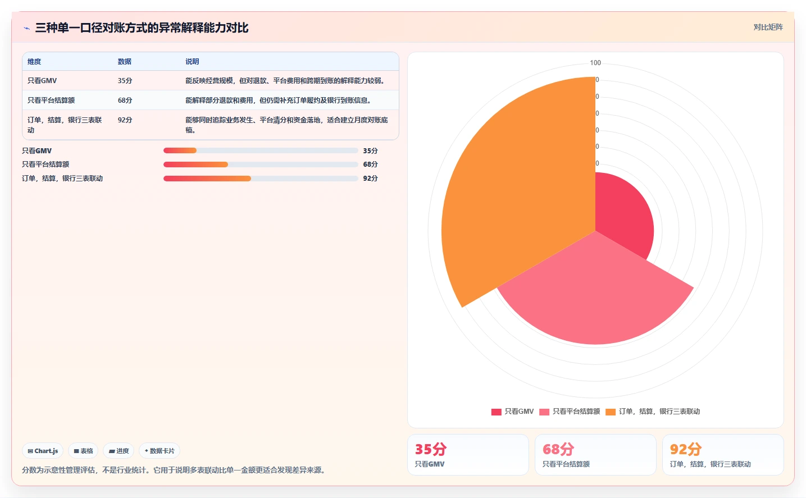Click the 对比矩阵 label in header
Image resolution: width=806 pixels, height=498 pixels.
coord(768,27)
